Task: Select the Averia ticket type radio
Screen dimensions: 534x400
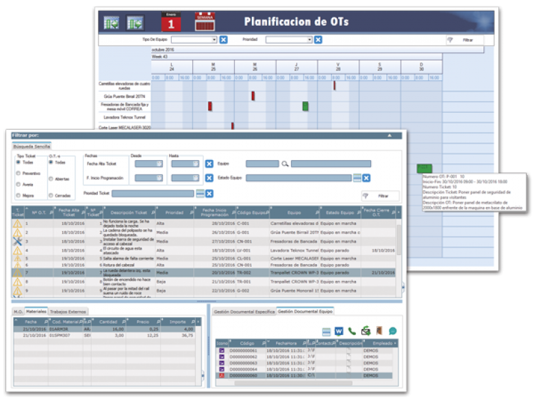Action: coord(19,185)
